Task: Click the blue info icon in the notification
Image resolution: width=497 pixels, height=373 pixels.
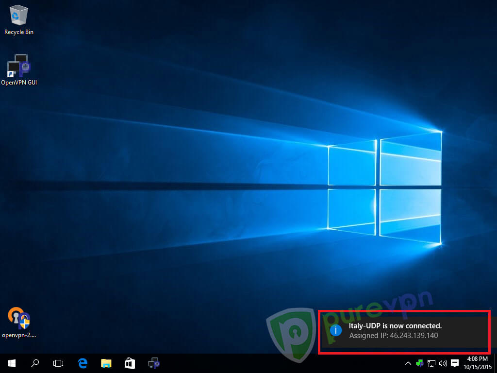Action: tap(336, 330)
